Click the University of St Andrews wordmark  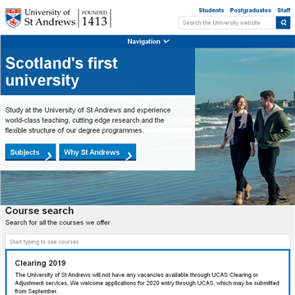pyautogui.click(x=50, y=17)
